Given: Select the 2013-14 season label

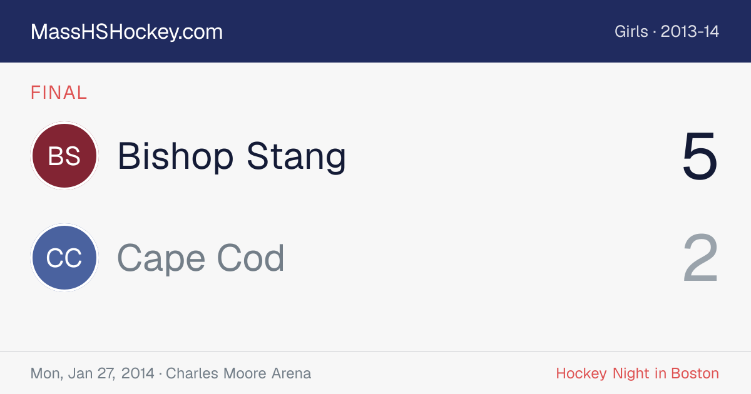Looking at the screenshot, I should (690, 32).
